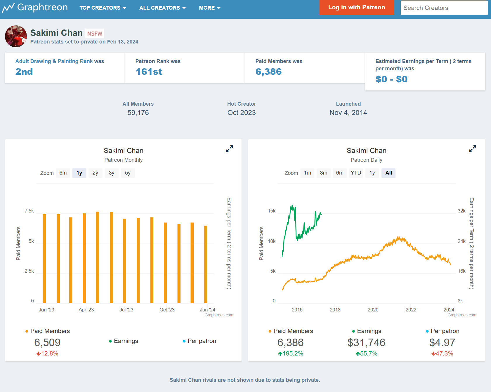Click the Graphtreon brand name in navbar
This screenshot has width=491, height=392.
tap(43, 7)
